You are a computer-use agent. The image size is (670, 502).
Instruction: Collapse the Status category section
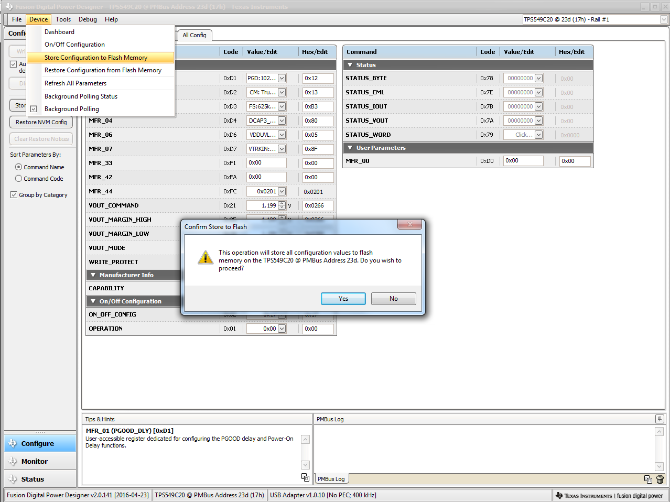pyautogui.click(x=350, y=65)
